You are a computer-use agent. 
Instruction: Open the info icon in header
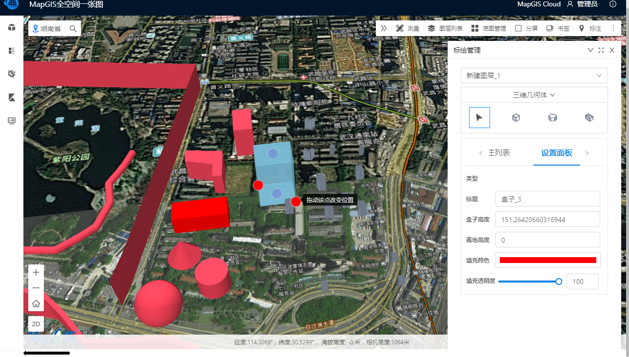coord(613,4)
